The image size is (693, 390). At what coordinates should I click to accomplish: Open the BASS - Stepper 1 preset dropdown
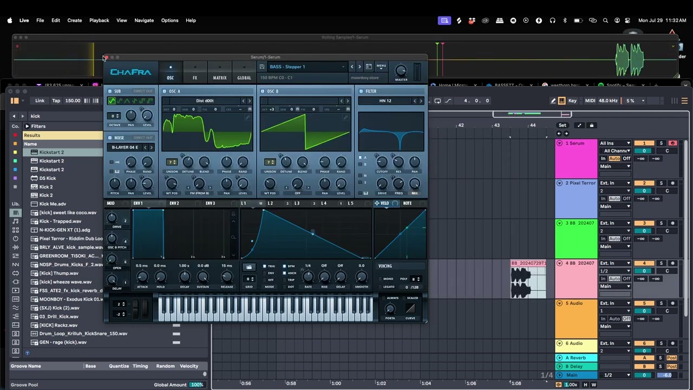click(x=306, y=67)
